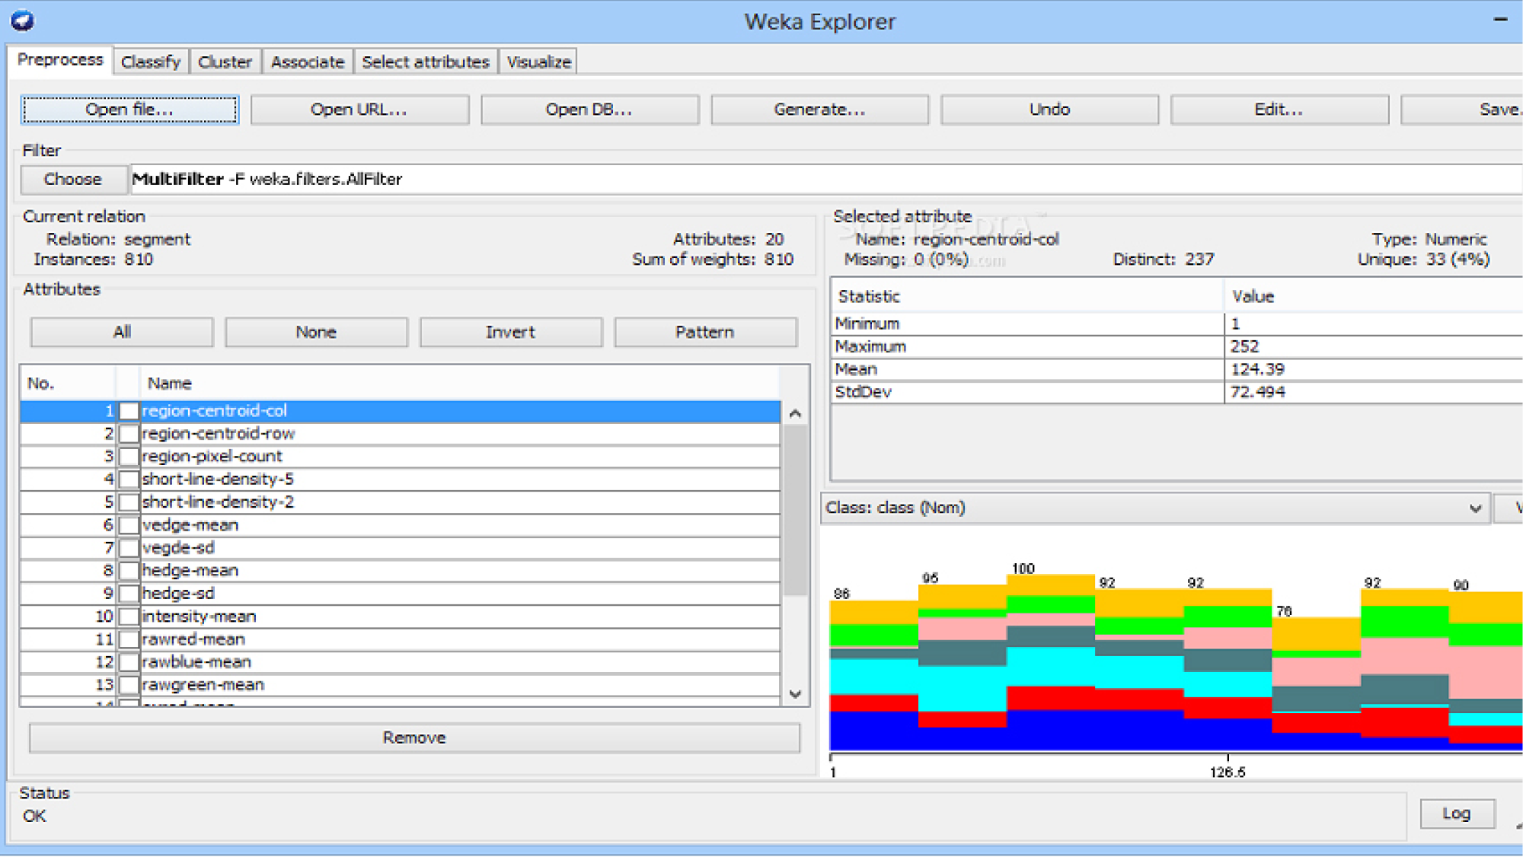Screen dimensions: 1523x857
Task: Enable the intensity-mean attribute checkbox
Action: coord(129,616)
